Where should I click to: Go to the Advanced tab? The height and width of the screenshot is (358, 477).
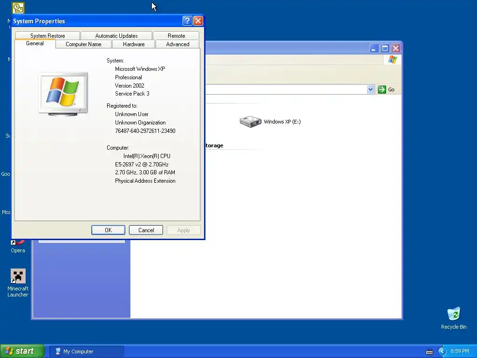pos(177,44)
